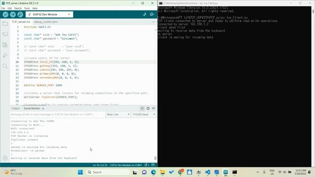
Task: Open the Sketchbook folder icon in sidebar
Action: point(5,24)
